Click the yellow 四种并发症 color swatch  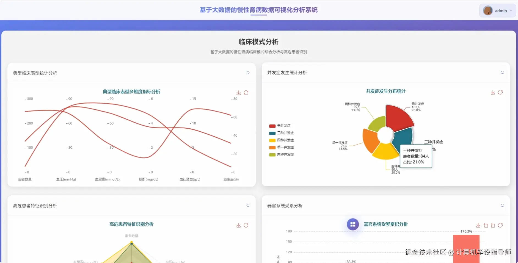coord(272,140)
